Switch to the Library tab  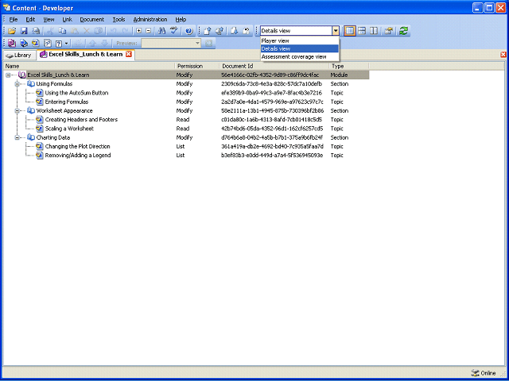click(19, 56)
